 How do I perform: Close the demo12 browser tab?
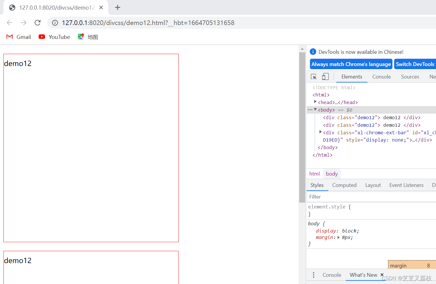tap(101, 8)
